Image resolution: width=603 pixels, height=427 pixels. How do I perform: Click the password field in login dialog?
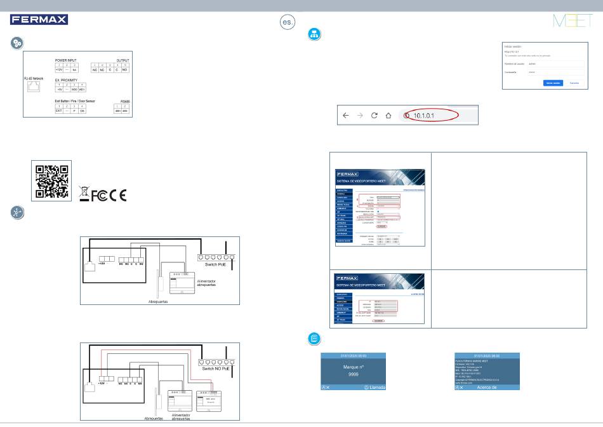(x=555, y=72)
